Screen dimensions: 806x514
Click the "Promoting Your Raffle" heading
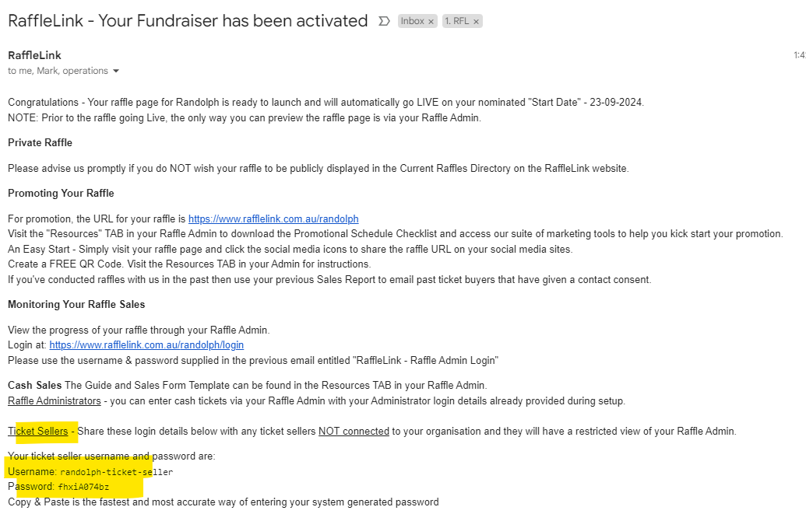click(61, 193)
